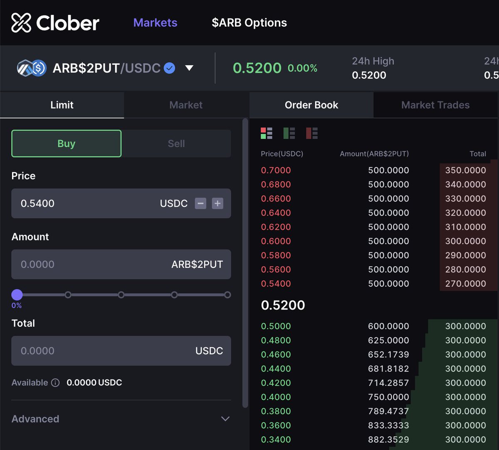This screenshot has width=499, height=450.
Task: Click the 350.0000 ask total
Action: [465, 170]
